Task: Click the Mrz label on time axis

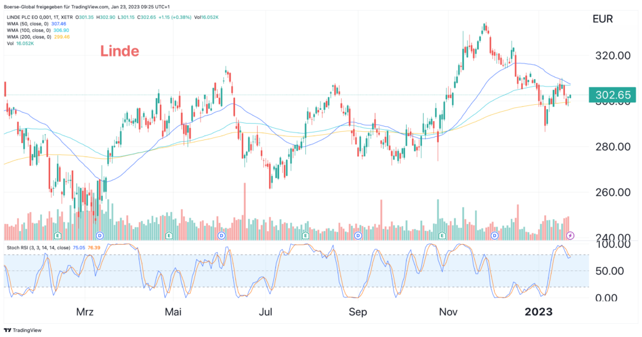Action: [85, 312]
